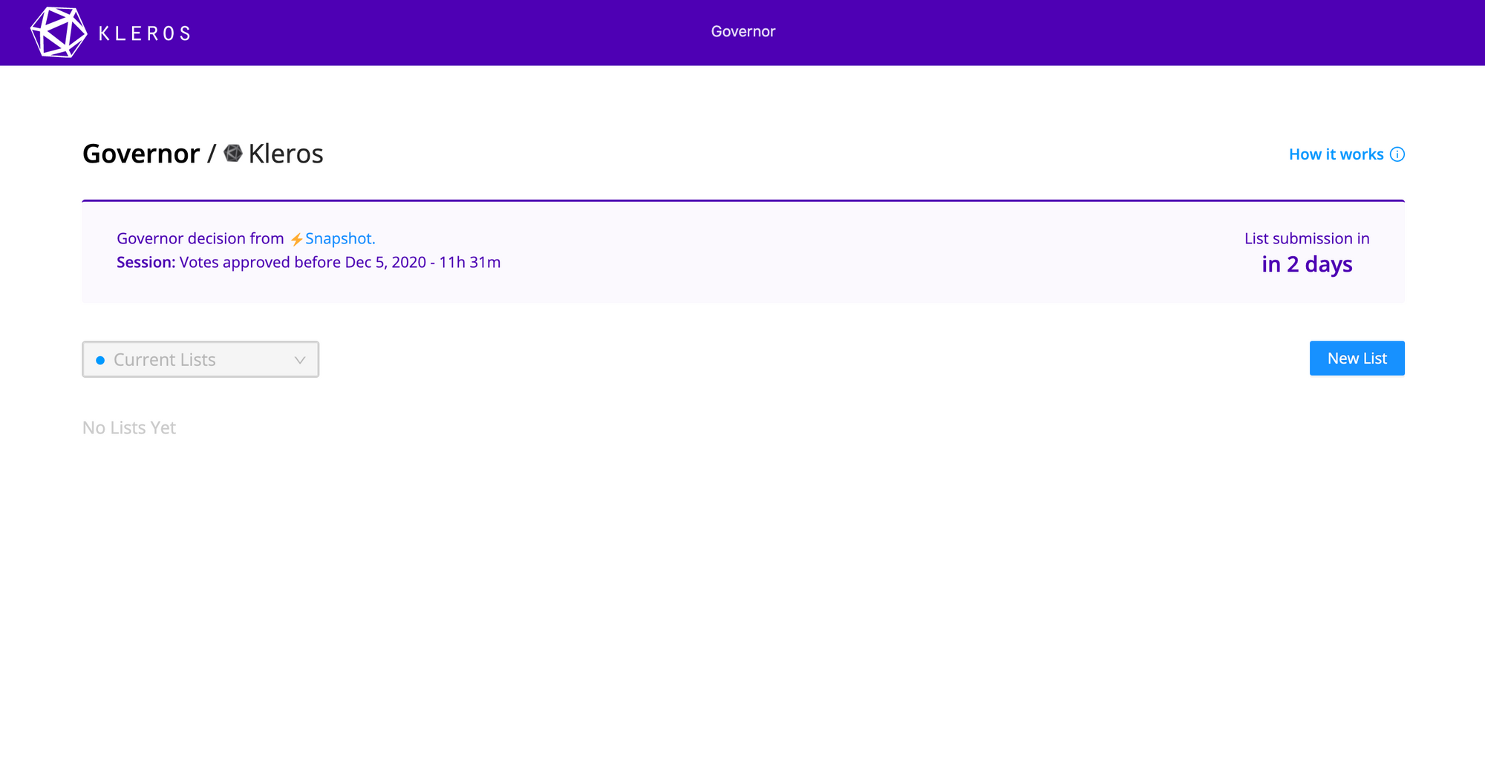1485x783 pixels.
Task: Click the Kleros heading text
Action: coord(286,154)
